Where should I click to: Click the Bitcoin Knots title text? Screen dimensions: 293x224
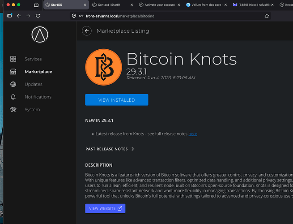coord(182,59)
